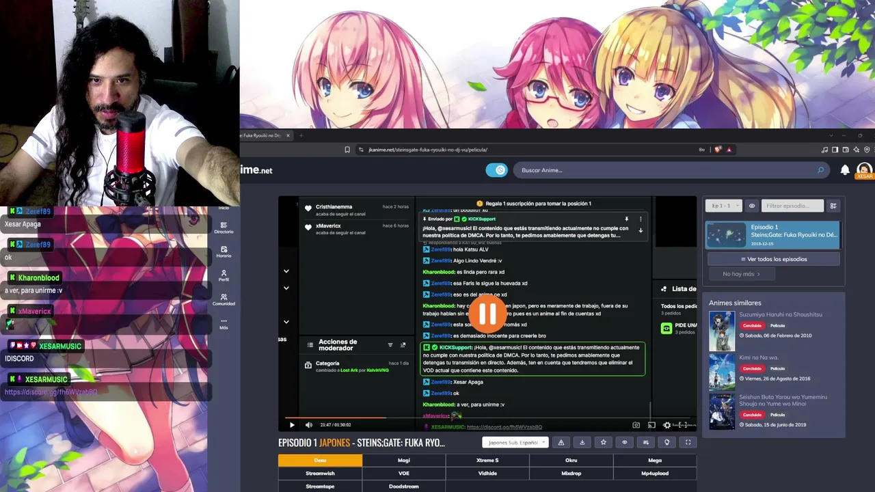875x492 pixels.
Task: Open the Más menu in sidebar
Action: pos(224,323)
